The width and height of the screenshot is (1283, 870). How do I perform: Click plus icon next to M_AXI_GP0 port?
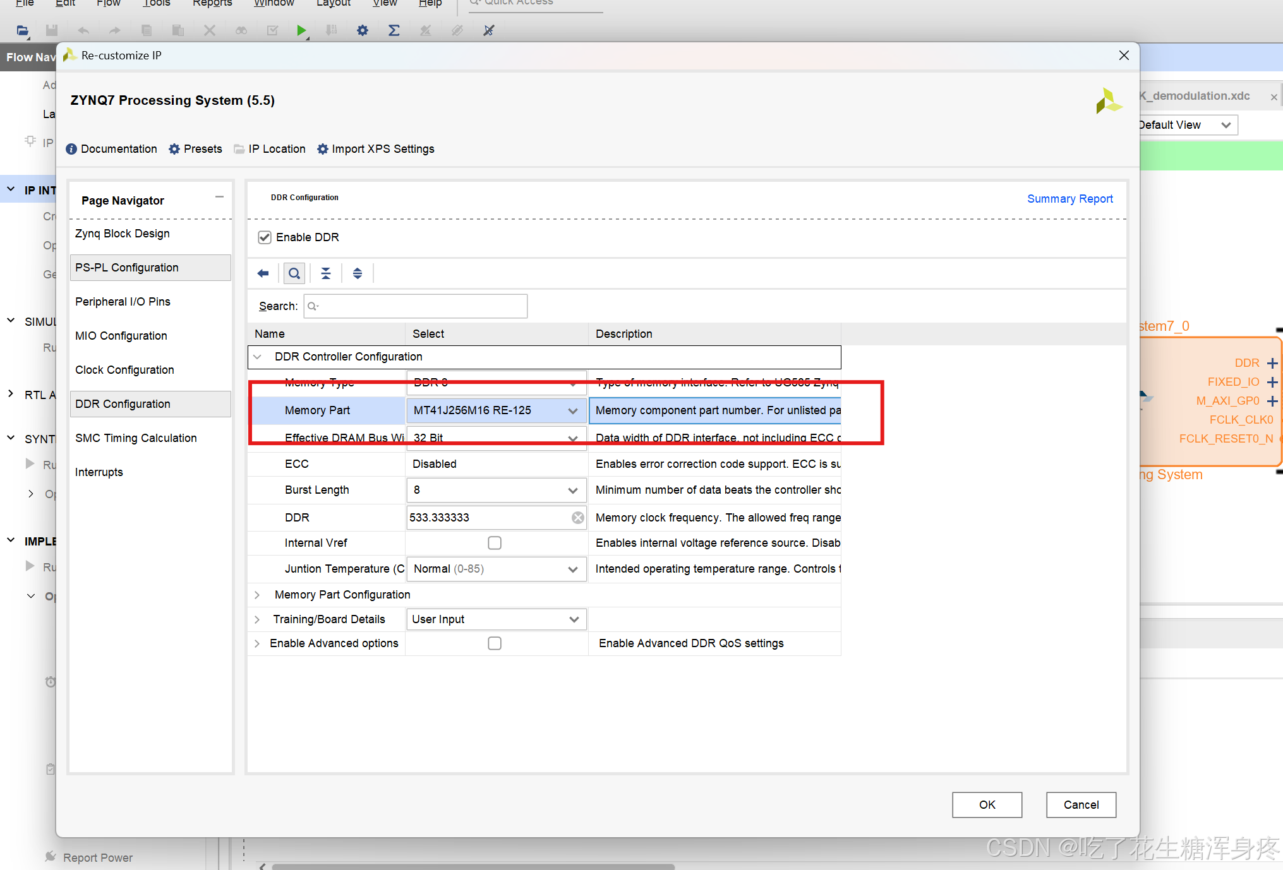pyautogui.click(x=1272, y=401)
